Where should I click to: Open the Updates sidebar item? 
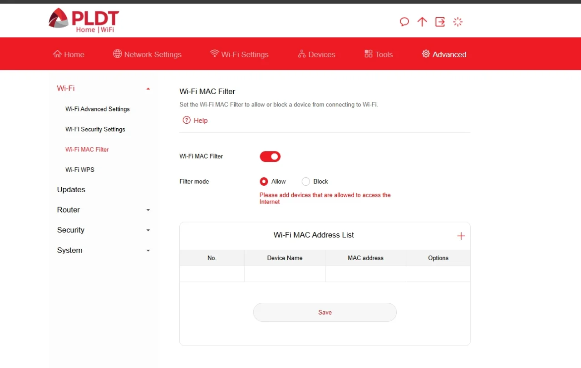pos(71,189)
